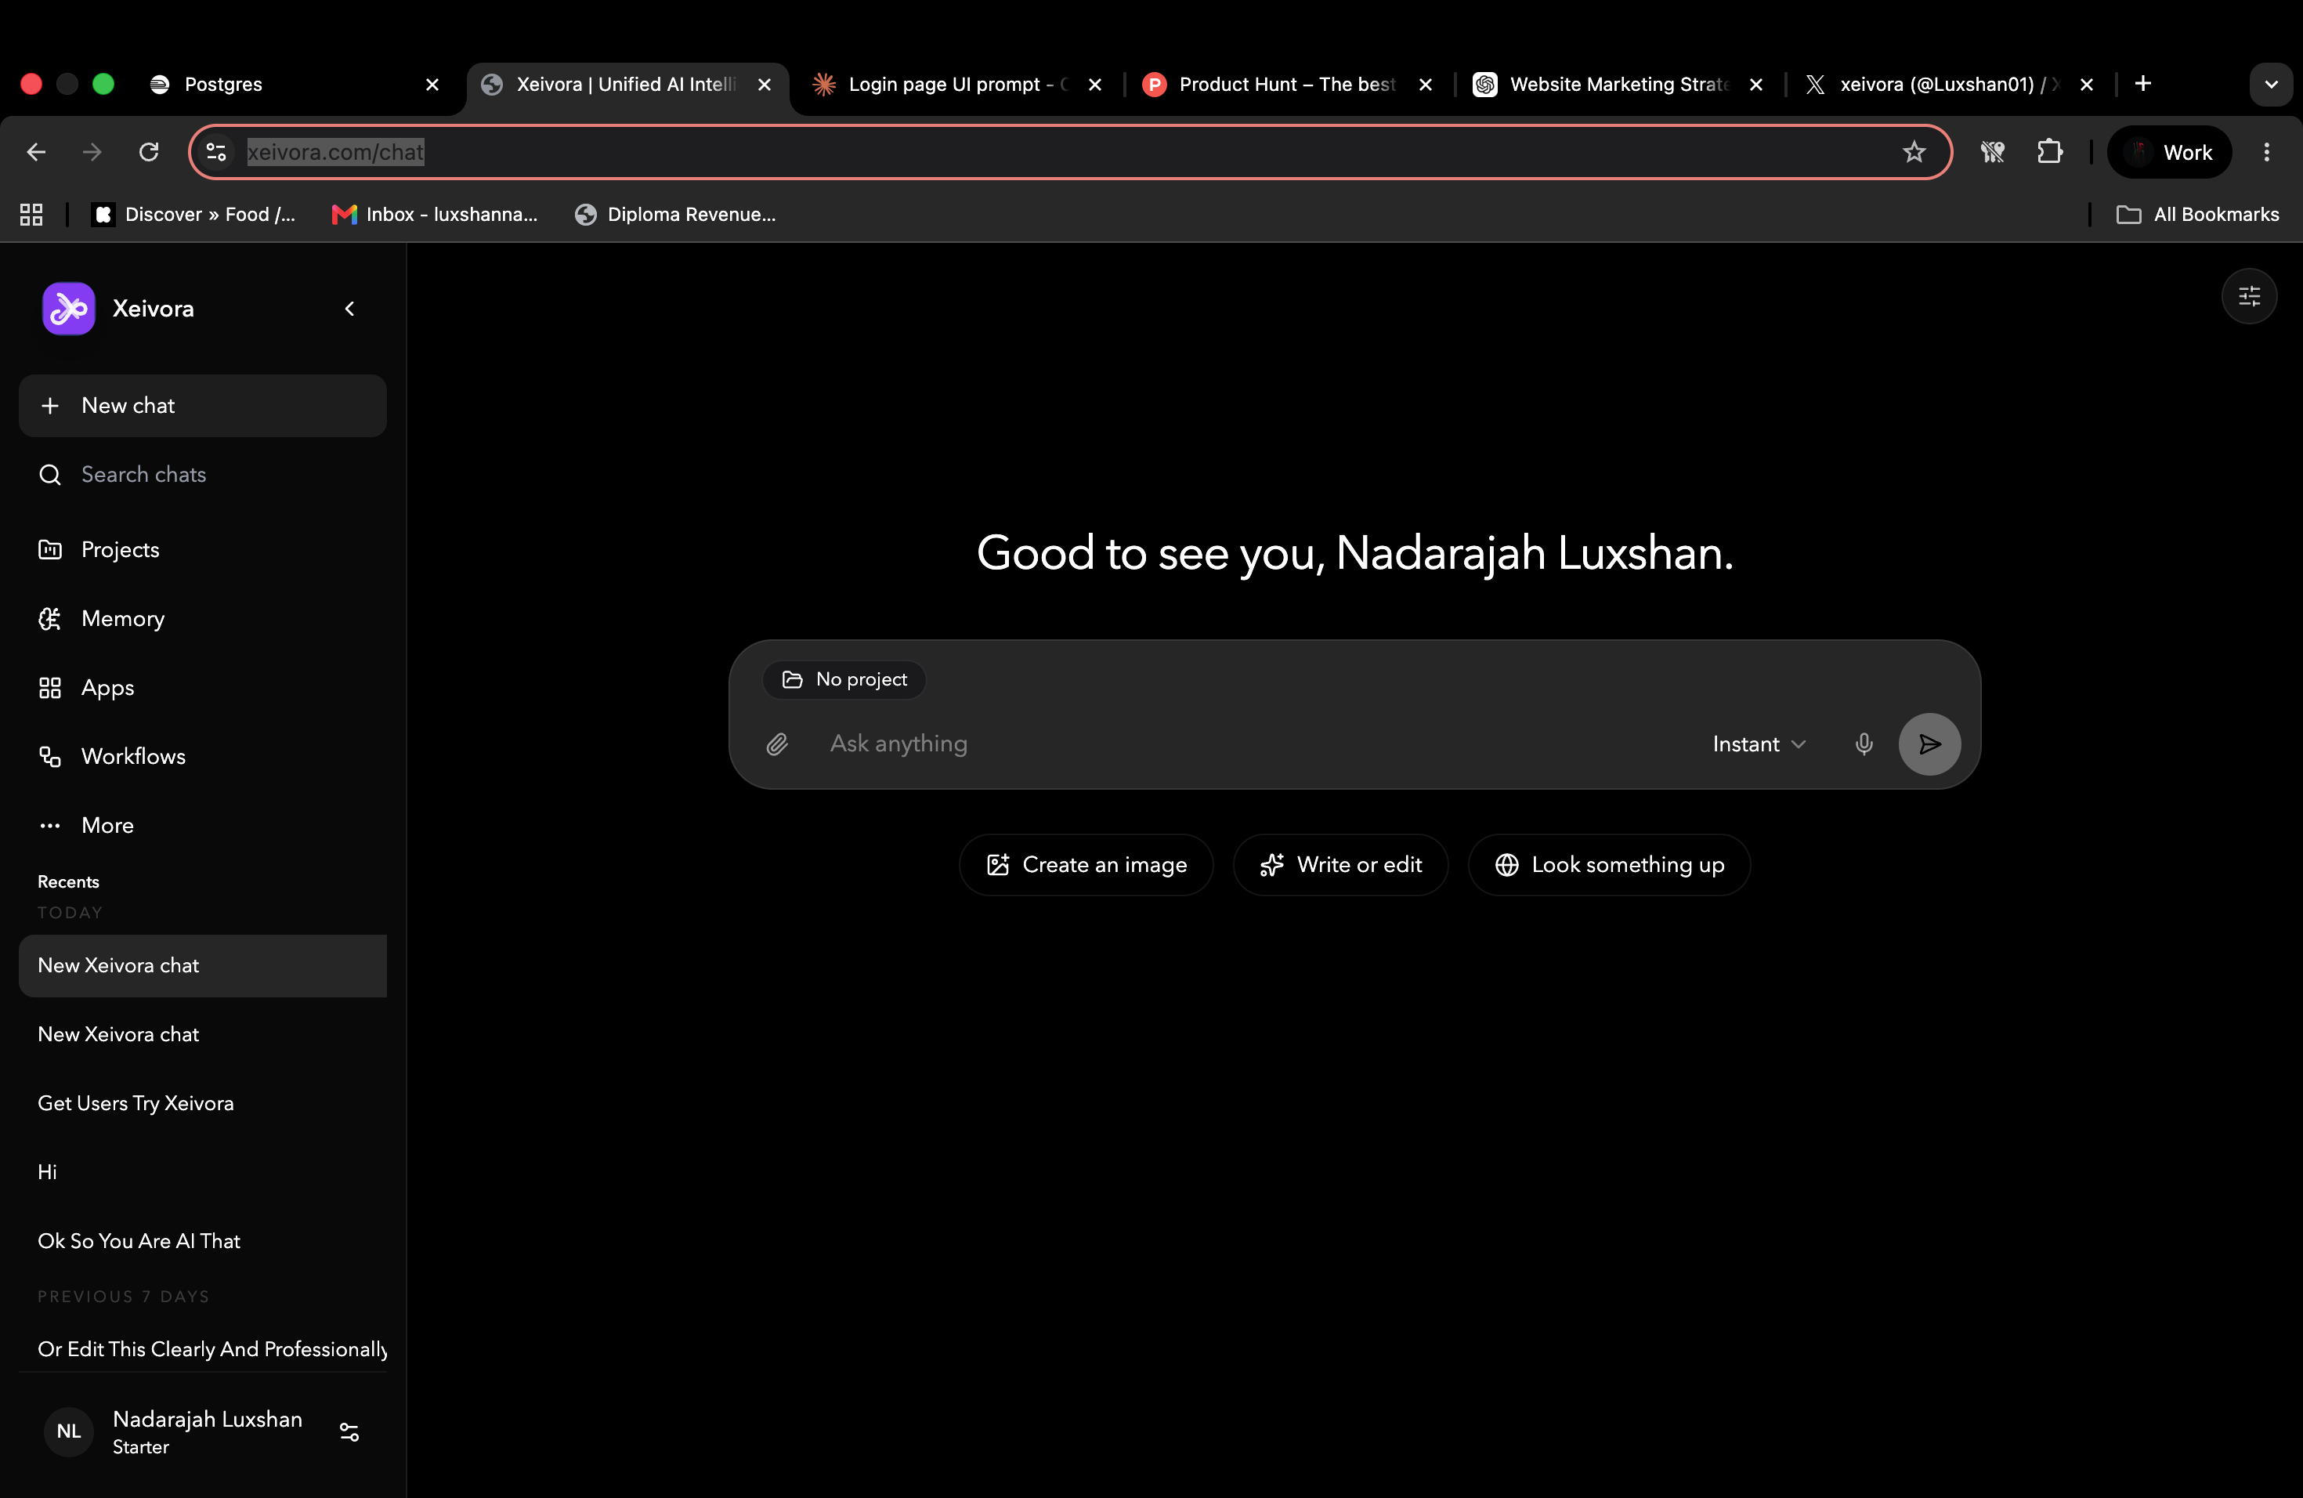Collapse the Xeivora sidebar with the chevron
The width and height of the screenshot is (2303, 1498).
349,309
